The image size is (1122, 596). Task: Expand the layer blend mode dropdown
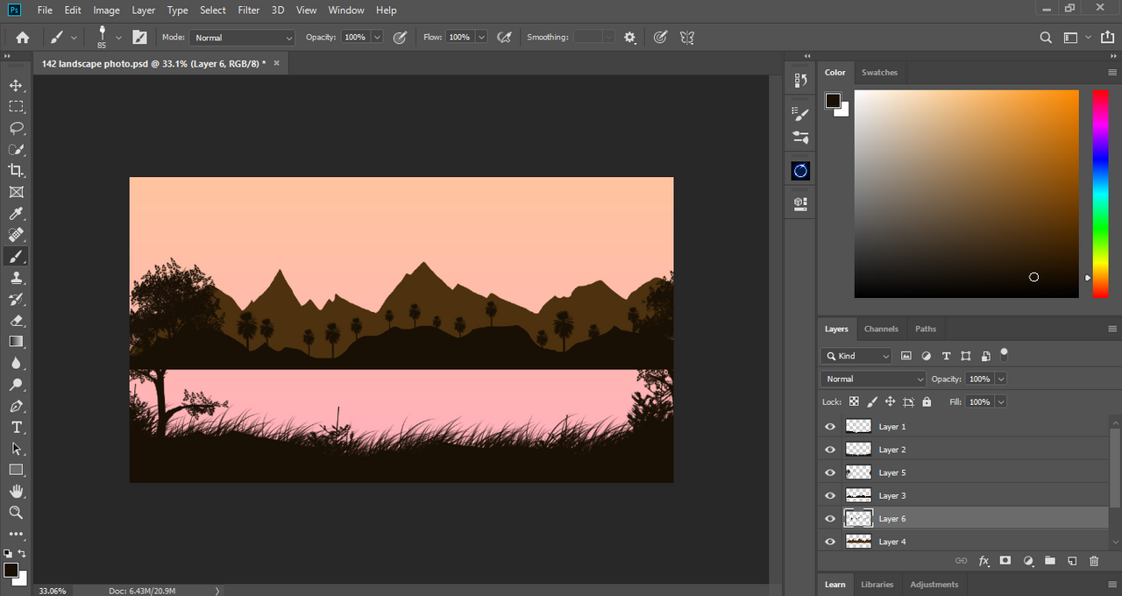tap(873, 379)
